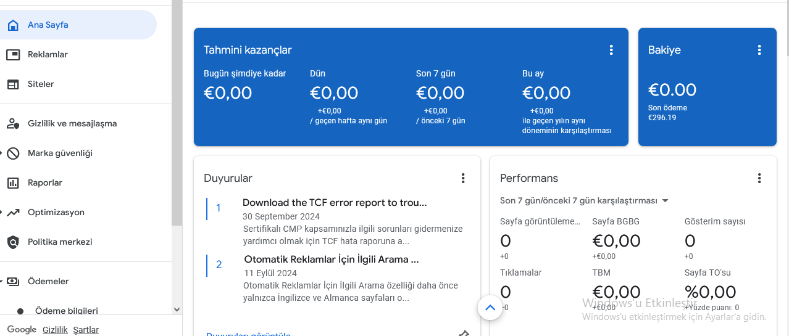This screenshot has width=789, height=336.
Task: Click the round scroll-up chevron button
Action: 490,308
